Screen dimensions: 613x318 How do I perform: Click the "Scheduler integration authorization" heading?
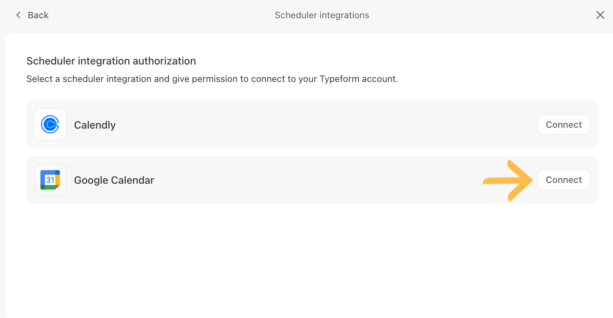click(x=111, y=61)
